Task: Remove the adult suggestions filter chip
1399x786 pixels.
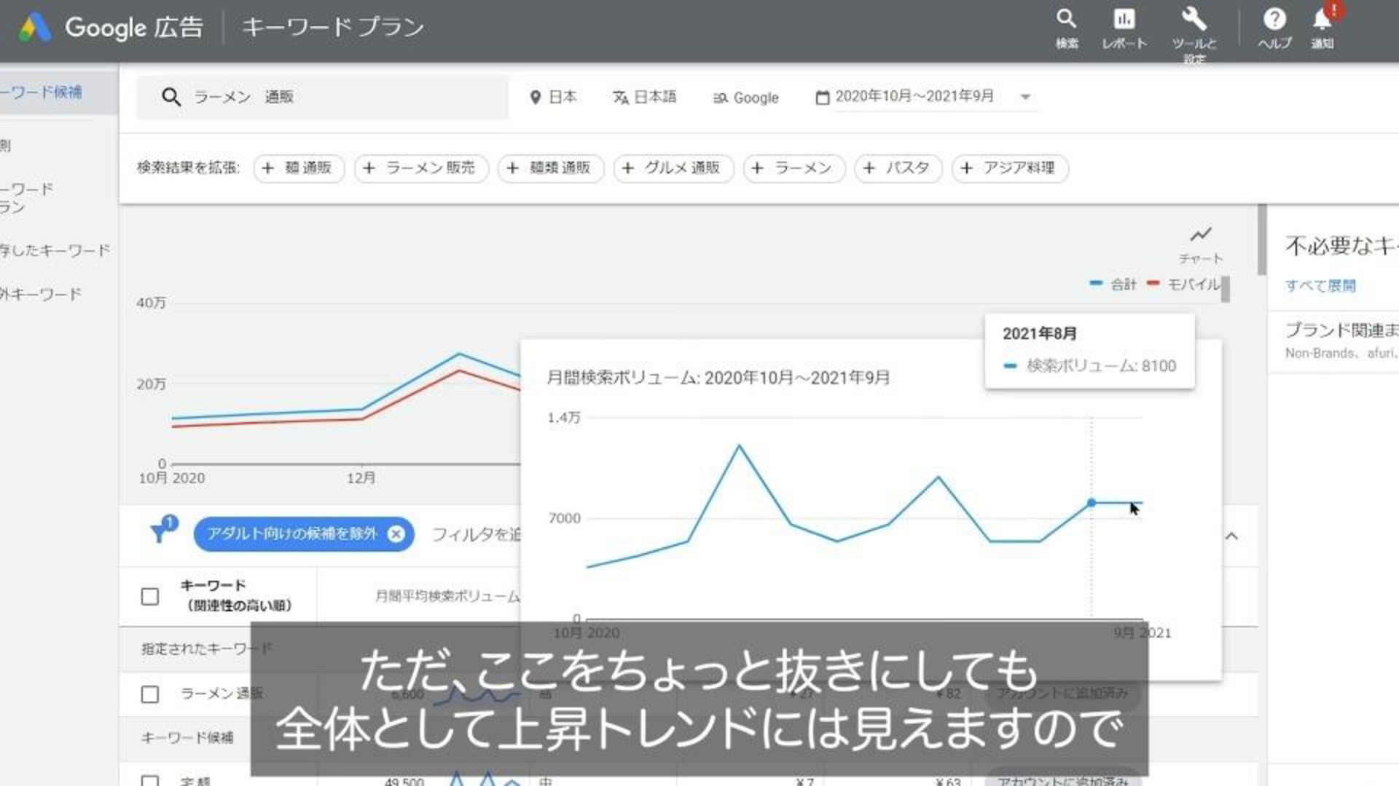Action: pyautogui.click(x=396, y=534)
